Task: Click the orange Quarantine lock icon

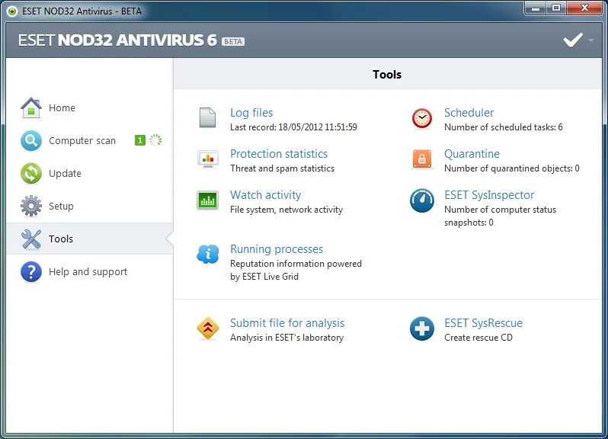Action: pos(422,159)
